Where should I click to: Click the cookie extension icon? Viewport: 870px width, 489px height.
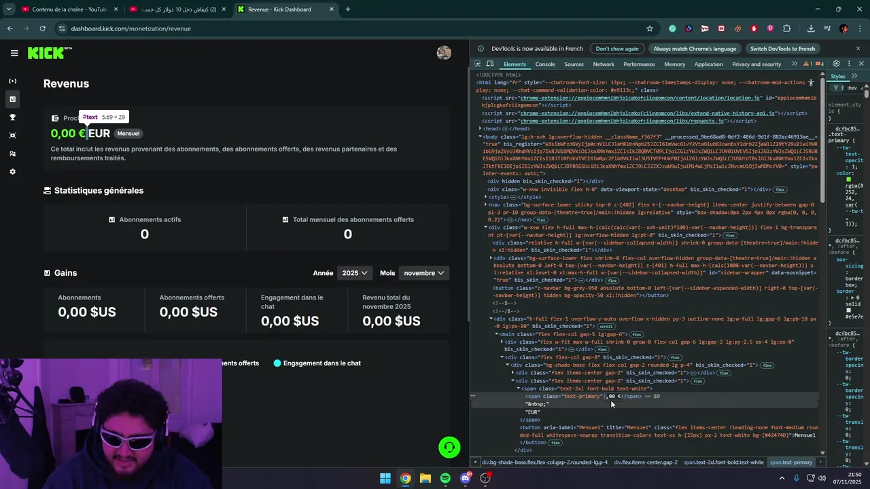(x=737, y=29)
